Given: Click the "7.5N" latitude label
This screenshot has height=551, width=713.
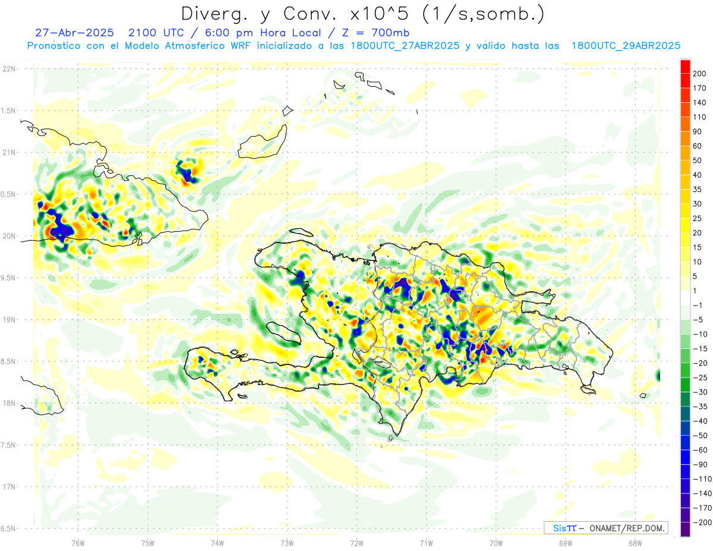Looking at the screenshot, I should coord(8,445).
